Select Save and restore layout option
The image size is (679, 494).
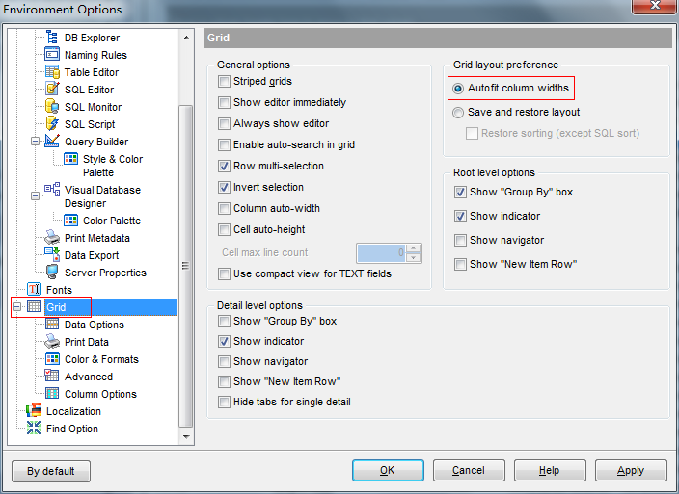pos(458,113)
